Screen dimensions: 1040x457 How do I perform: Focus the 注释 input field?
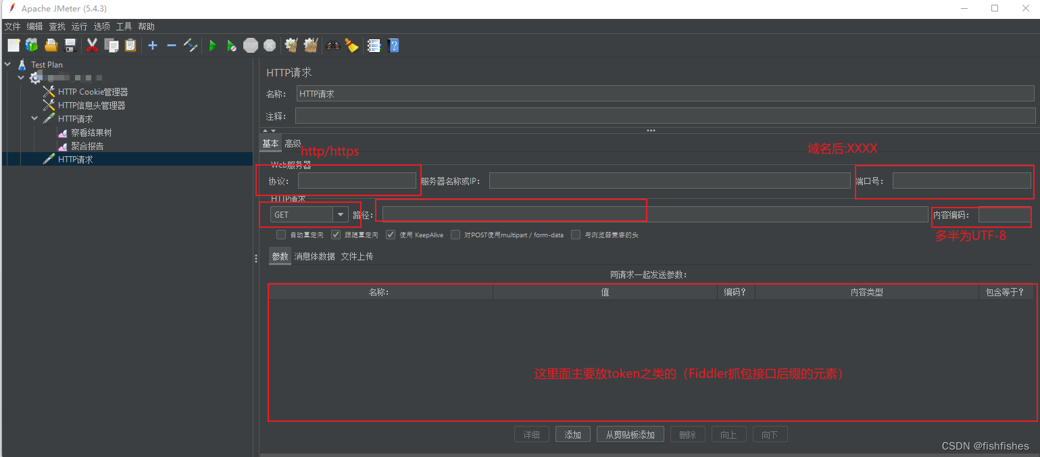click(x=666, y=116)
